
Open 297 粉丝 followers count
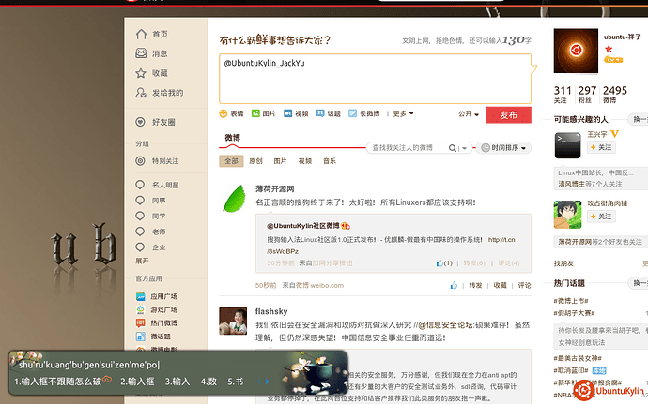tap(587, 94)
